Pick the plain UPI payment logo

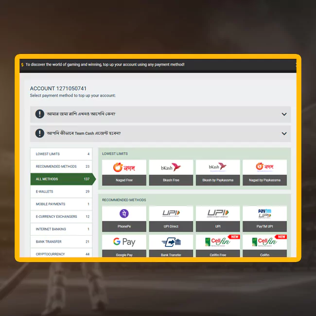pos(218,213)
